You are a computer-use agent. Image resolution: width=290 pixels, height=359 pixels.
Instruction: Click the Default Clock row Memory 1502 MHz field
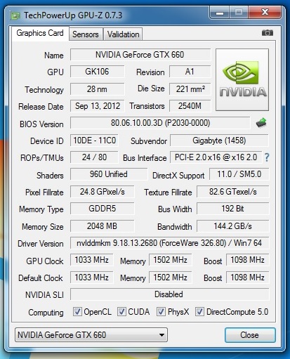[170, 278]
